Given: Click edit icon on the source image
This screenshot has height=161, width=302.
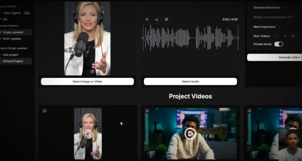Looking at the screenshot, I should 92,71.
